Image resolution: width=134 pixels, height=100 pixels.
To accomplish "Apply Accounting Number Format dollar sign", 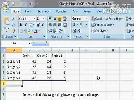I will (74, 25).
